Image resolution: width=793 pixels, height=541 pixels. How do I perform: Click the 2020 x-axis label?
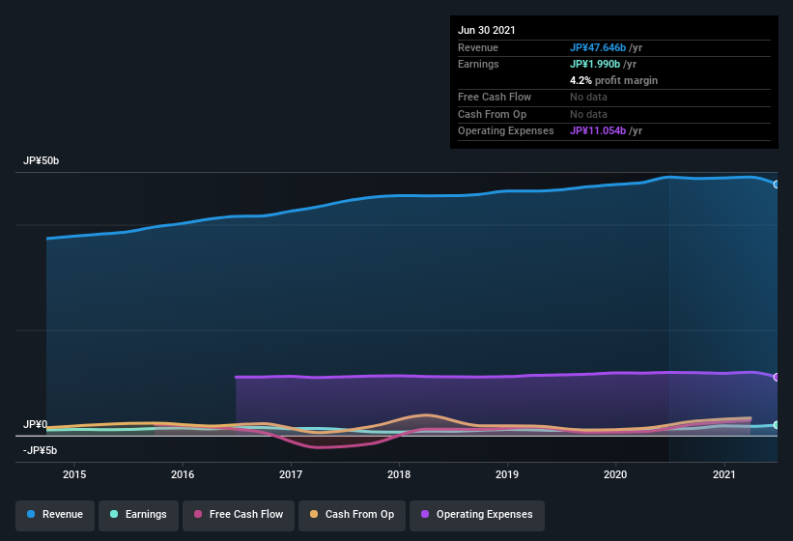(615, 474)
